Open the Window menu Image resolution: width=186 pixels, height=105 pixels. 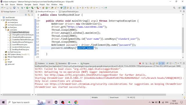click(54, 5)
